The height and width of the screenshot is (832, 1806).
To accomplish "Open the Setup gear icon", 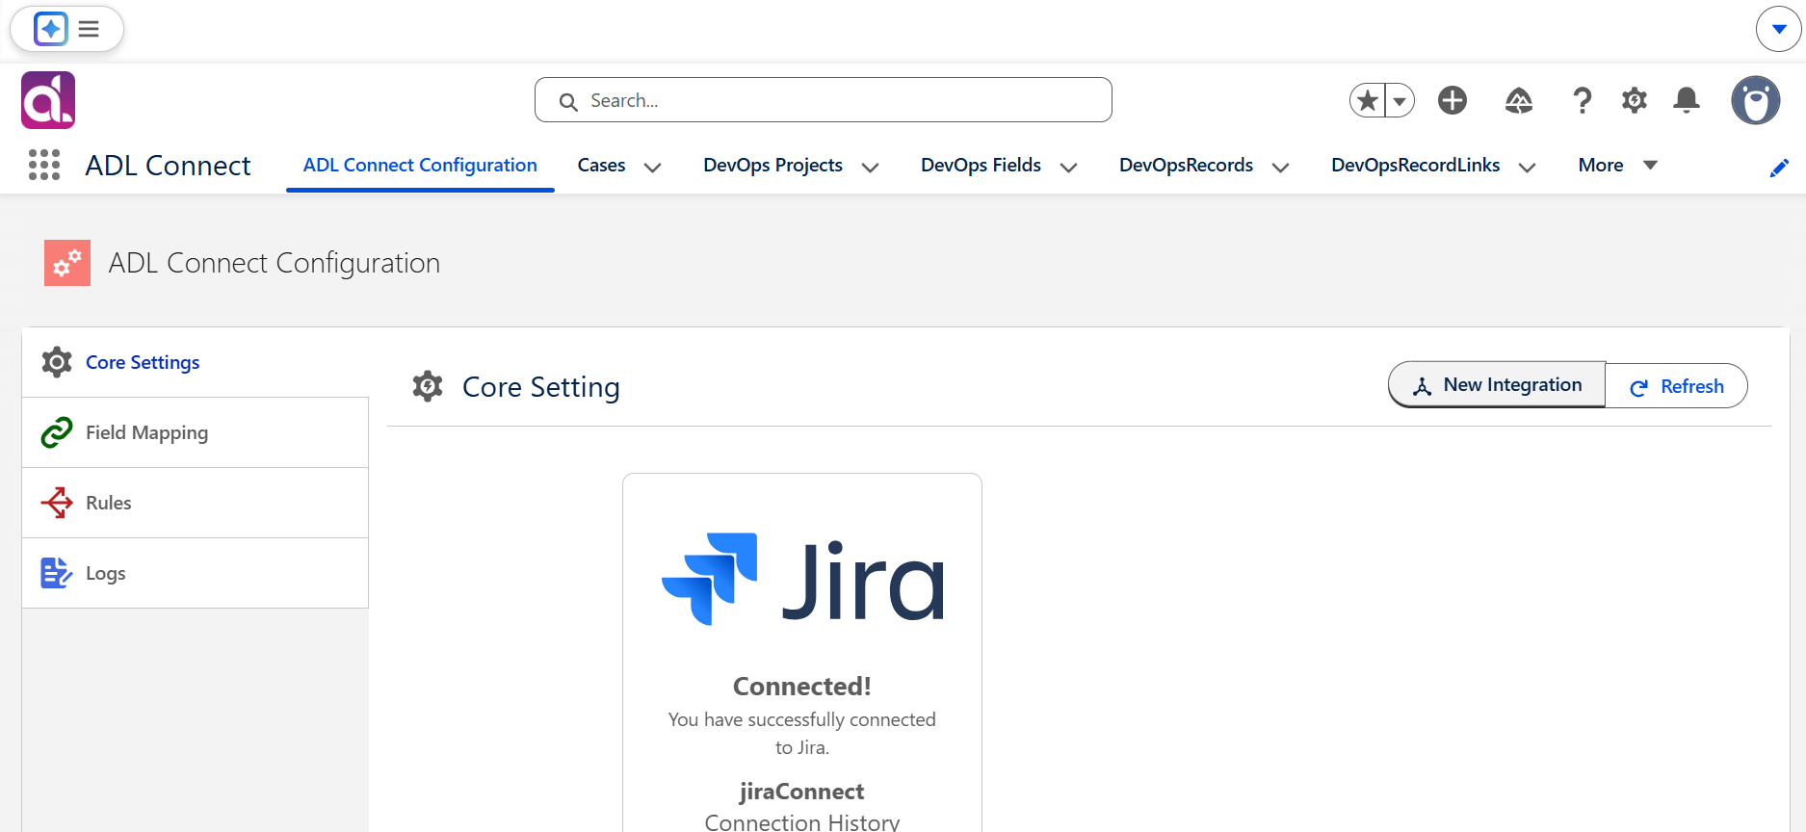I will click(1634, 100).
